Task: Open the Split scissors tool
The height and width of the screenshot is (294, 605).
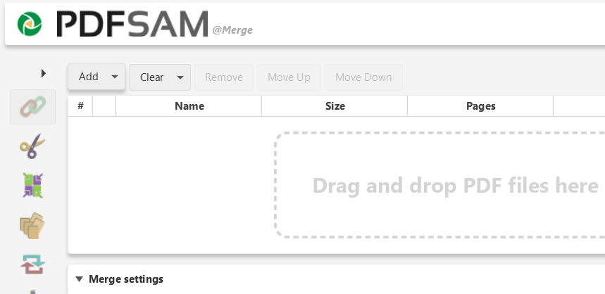Action: 32,146
